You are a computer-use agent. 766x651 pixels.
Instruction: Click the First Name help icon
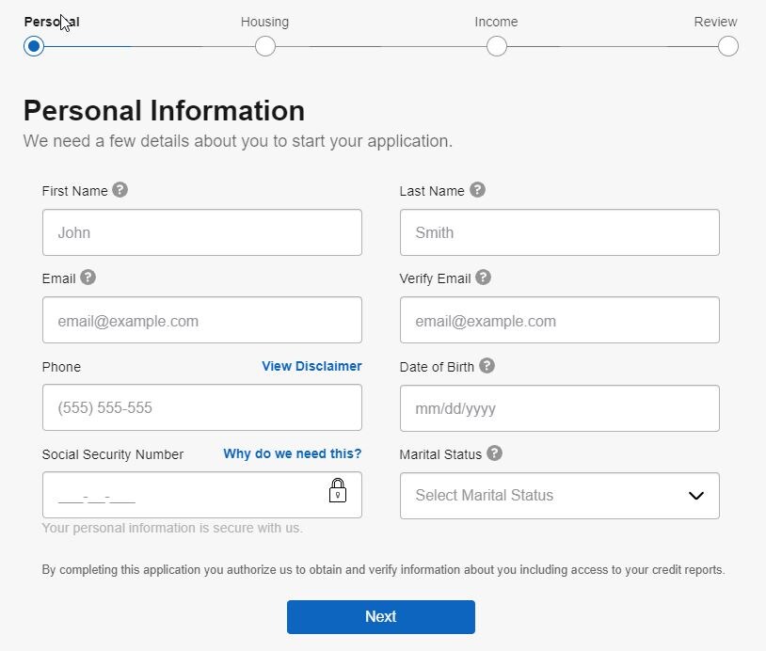120,190
